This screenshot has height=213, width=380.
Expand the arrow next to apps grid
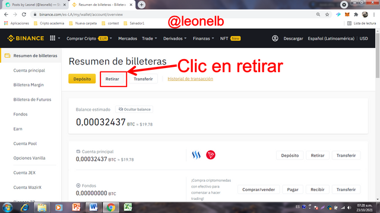[59, 38]
